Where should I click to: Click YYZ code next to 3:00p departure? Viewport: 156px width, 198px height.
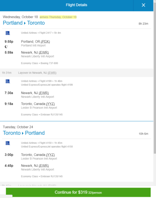point(50,155)
